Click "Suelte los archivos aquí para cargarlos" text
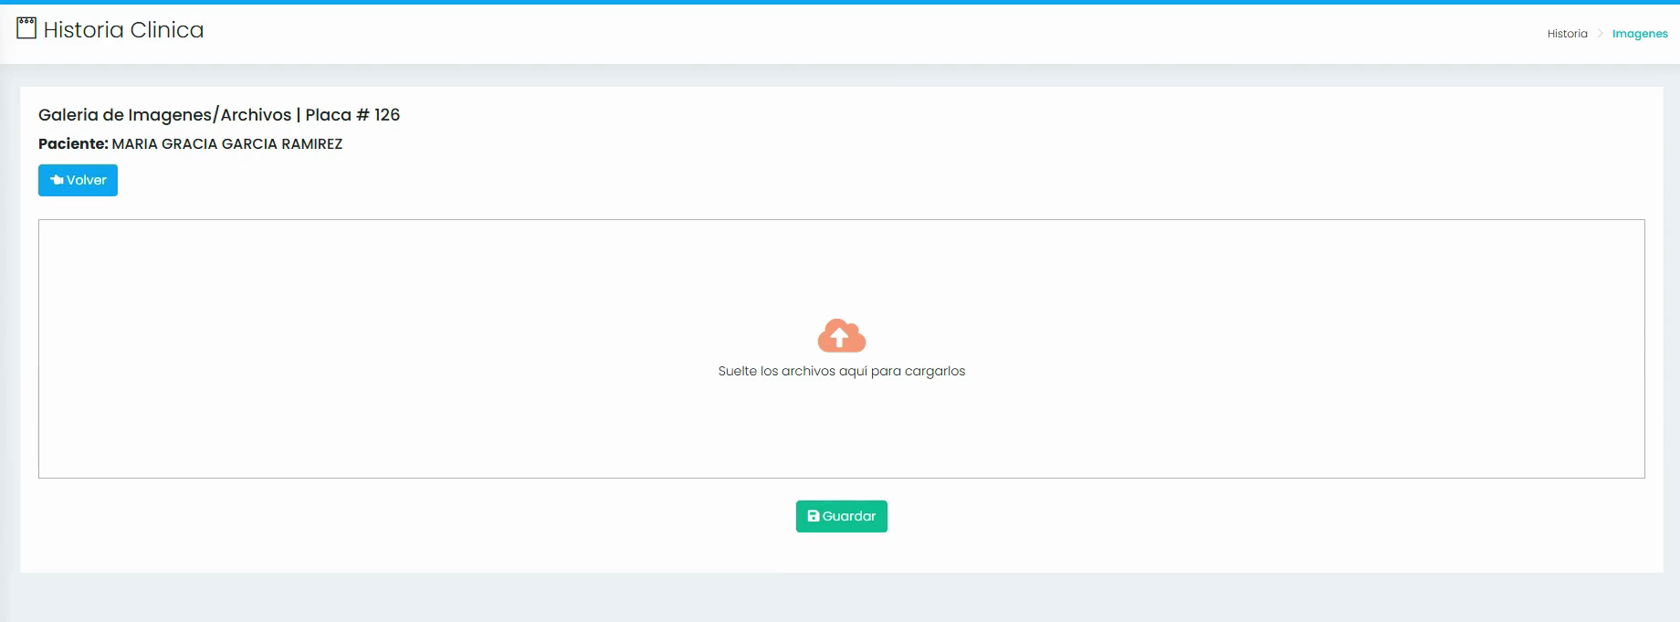This screenshot has height=622, width=1680. (x=842, y=371)
